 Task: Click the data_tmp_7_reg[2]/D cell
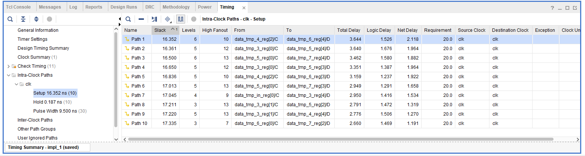(x=309, y=123)
